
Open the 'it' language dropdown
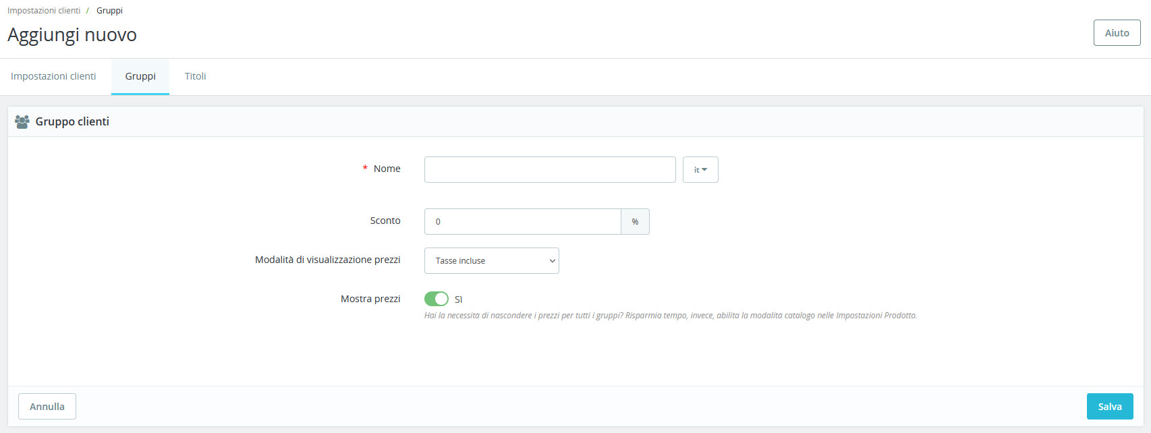point(700,170)
